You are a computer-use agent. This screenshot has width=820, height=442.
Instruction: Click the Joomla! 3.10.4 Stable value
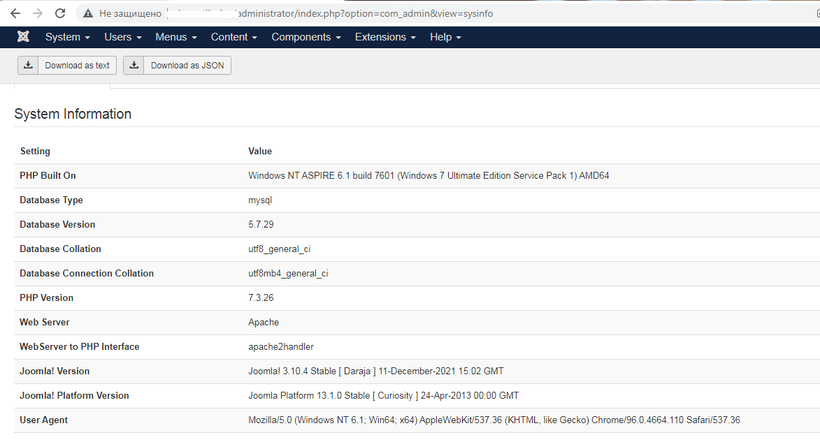point(376,371)
